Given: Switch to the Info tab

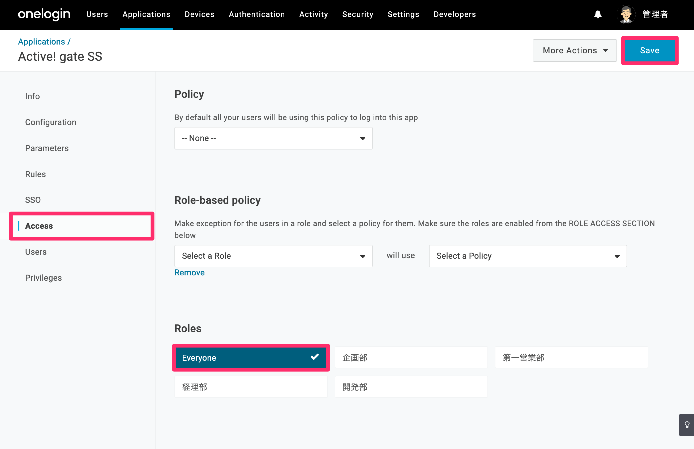Looking at the screenshot, I should (x=32, y=96).
